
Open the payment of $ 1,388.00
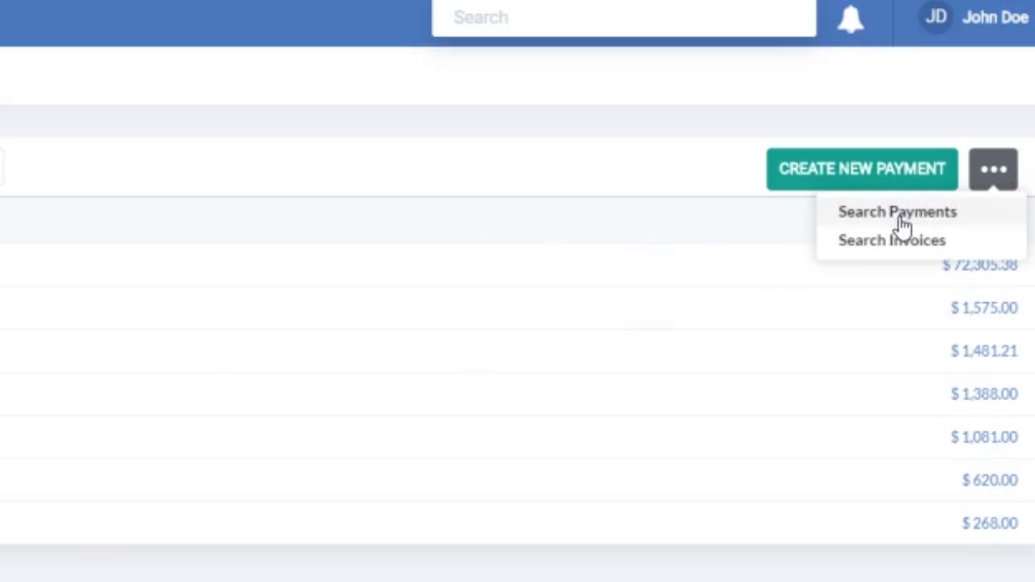tap(984, 394)
